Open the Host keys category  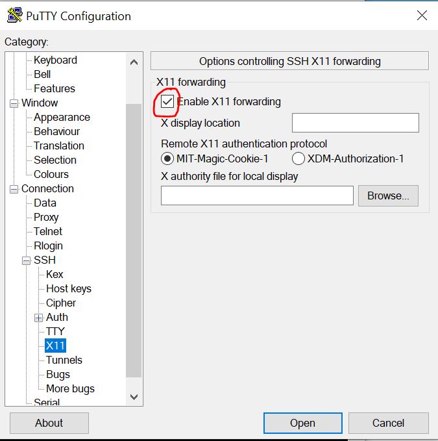(x=69, y=288)
